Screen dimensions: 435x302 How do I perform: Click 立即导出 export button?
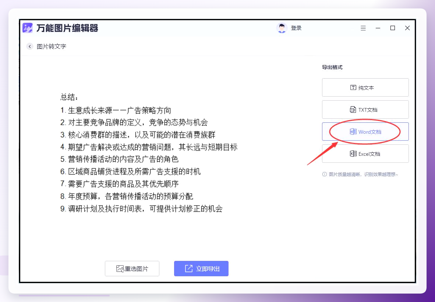click(201, 269)
